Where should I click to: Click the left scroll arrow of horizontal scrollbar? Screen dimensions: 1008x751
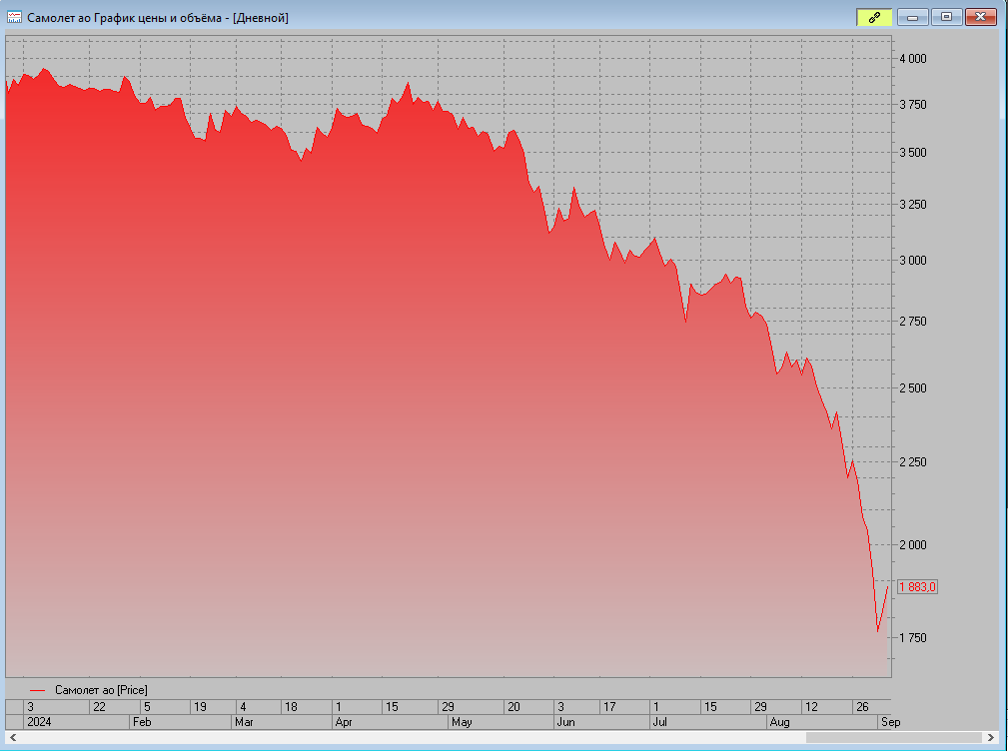(x=13, y=737)
